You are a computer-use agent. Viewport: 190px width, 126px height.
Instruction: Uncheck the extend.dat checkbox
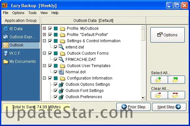coord(56,47)
